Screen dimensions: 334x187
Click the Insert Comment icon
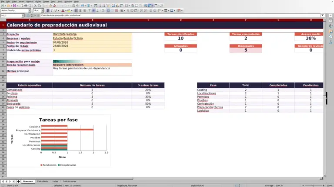(x=137, y=6)
